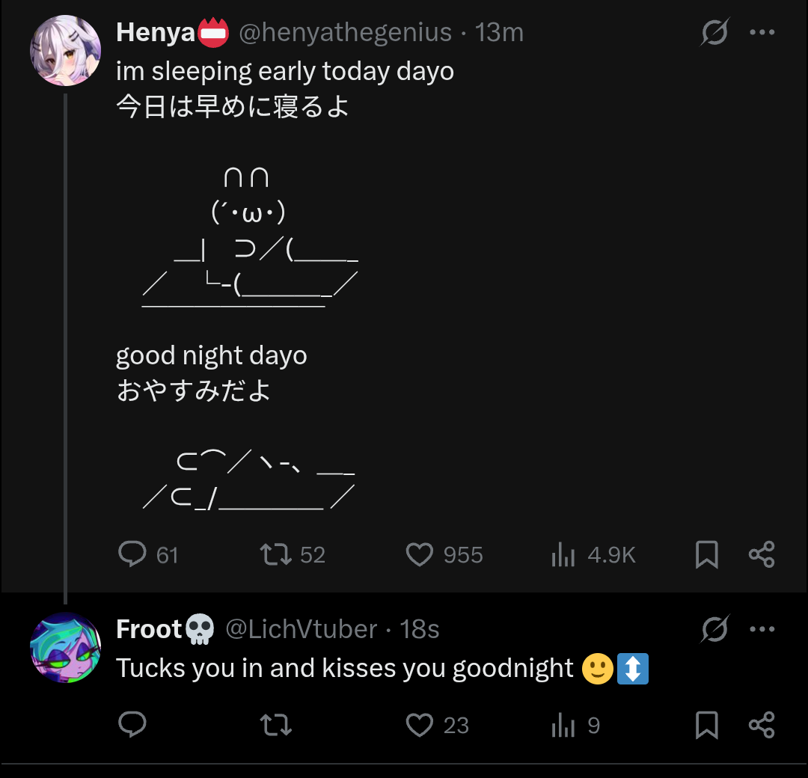Viewport: 808px width, 778px height.
Task: Open Grok icon on Froot's reply
Action: (714, 630)
